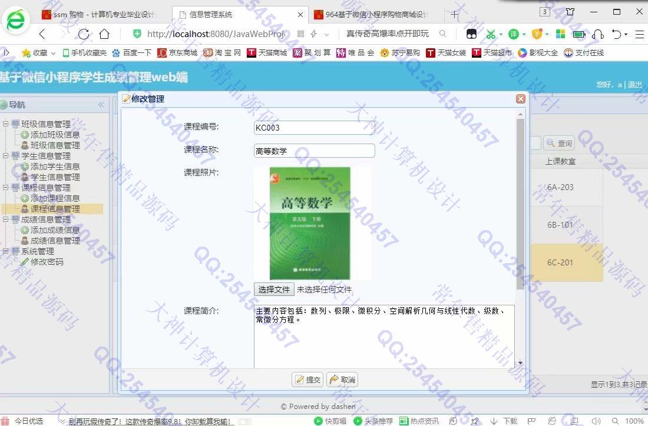
Task: Click the 6C-201 classroom cell
Action: pyautogui.click(x=560, y=262)
